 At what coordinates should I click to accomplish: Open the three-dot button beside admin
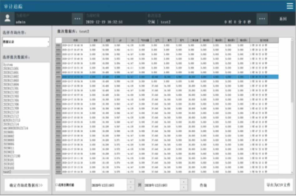coord(77,19)
